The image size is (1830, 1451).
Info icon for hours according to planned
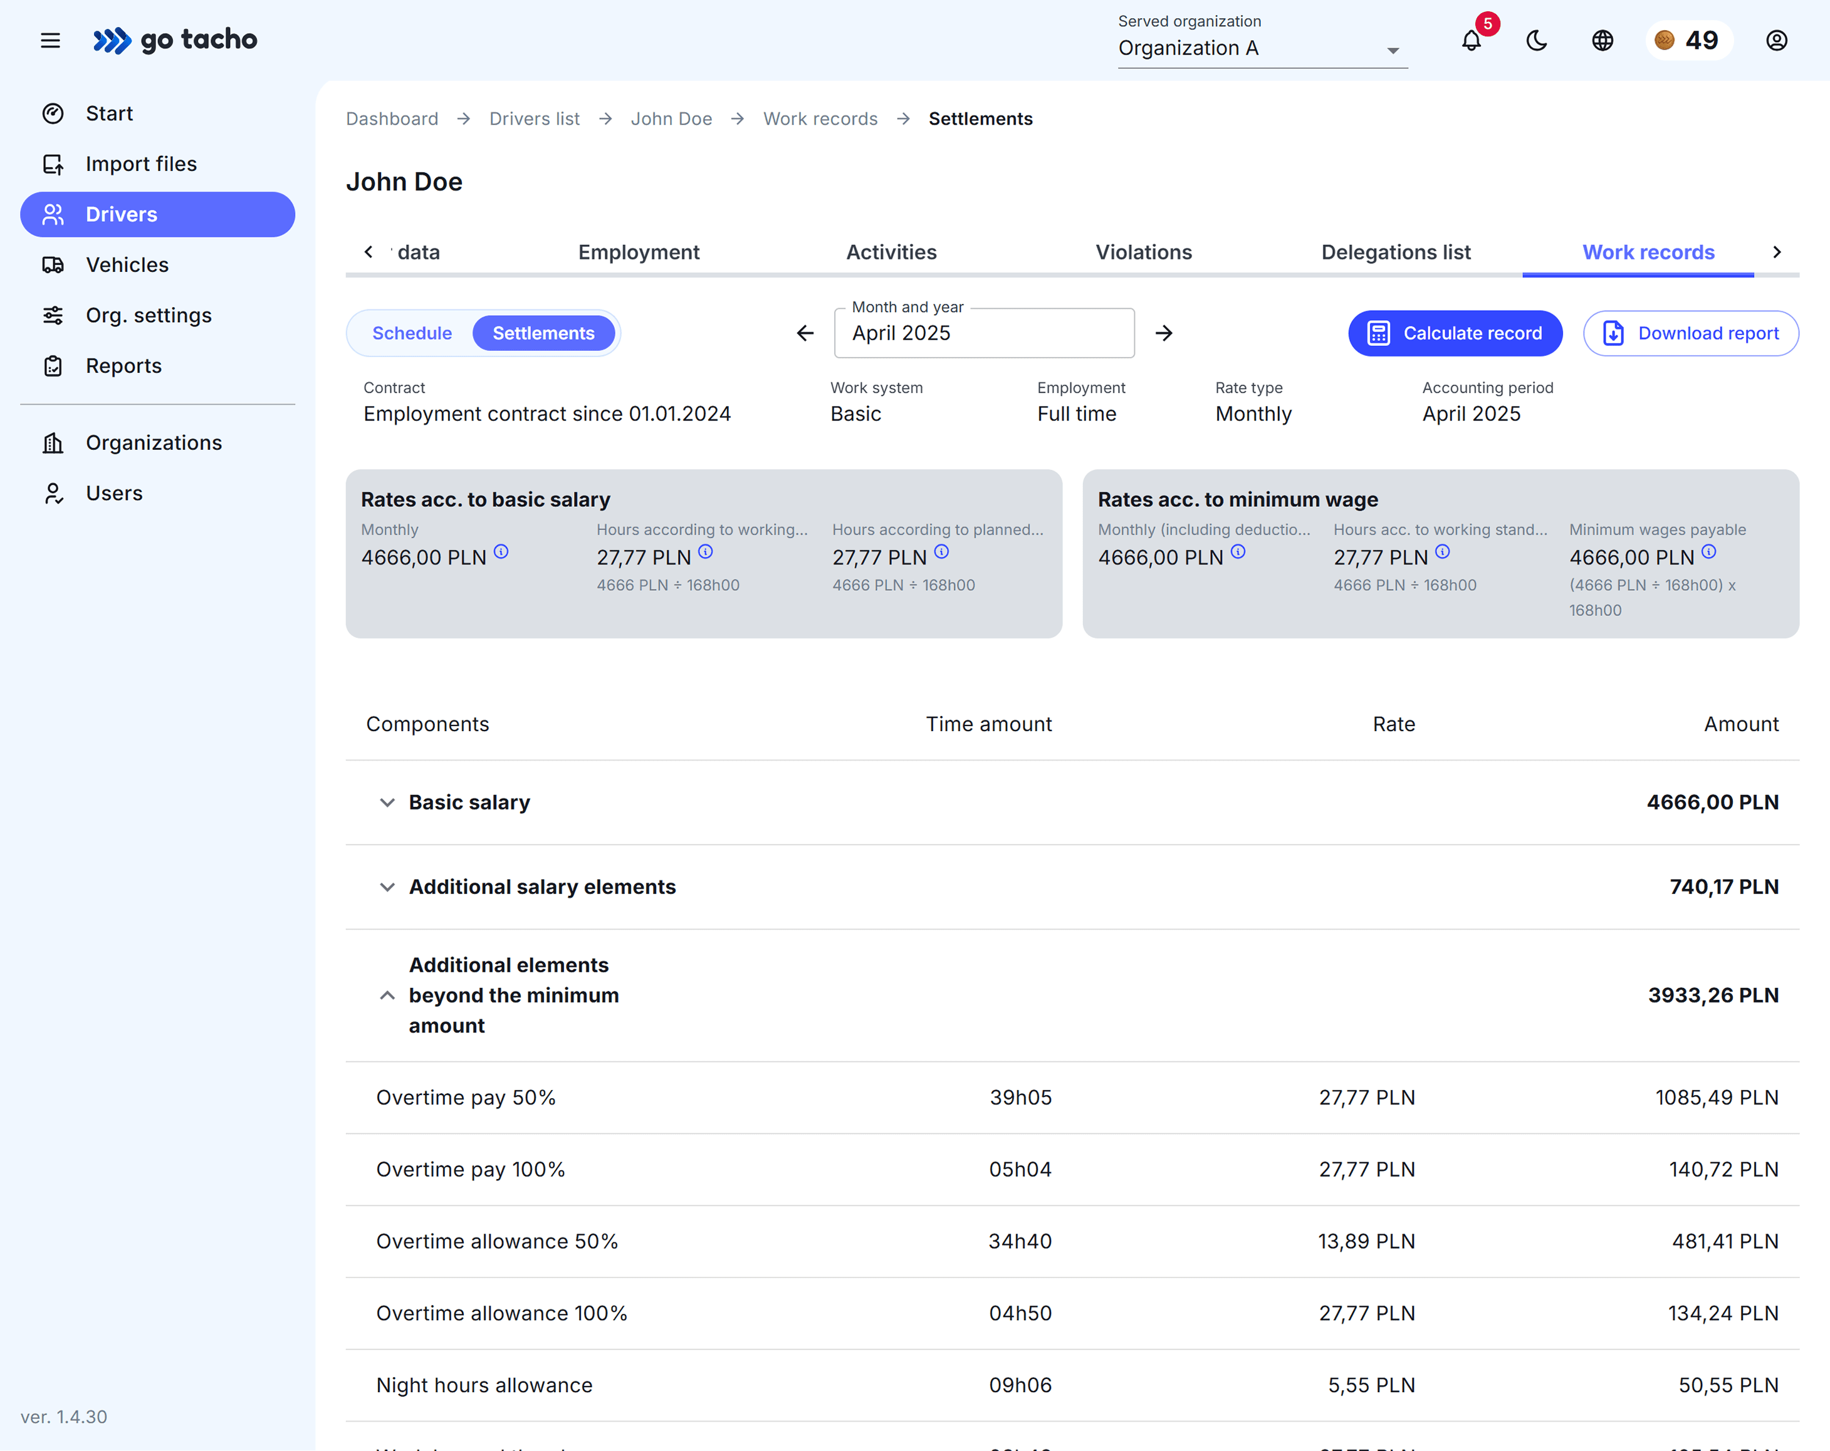[x=942, y=551]
